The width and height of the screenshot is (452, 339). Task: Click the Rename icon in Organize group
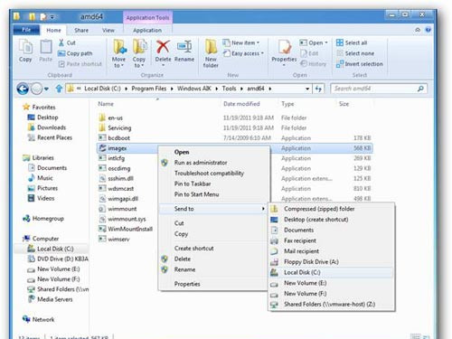[184, 47]
